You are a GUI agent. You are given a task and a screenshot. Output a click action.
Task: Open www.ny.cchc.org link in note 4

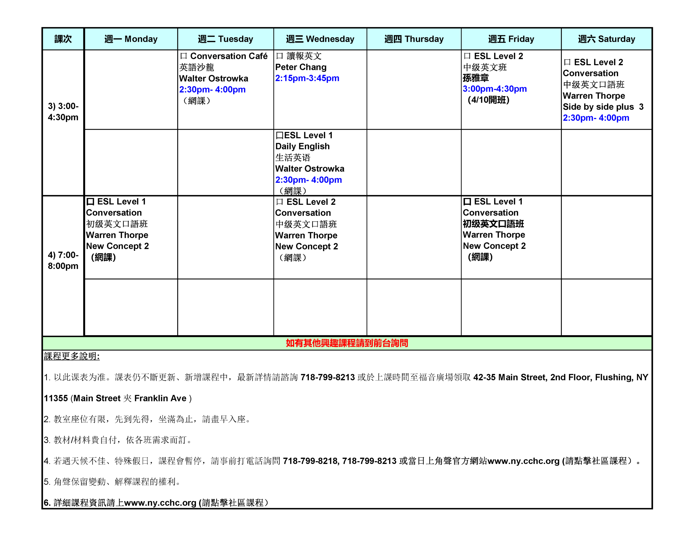523,461
